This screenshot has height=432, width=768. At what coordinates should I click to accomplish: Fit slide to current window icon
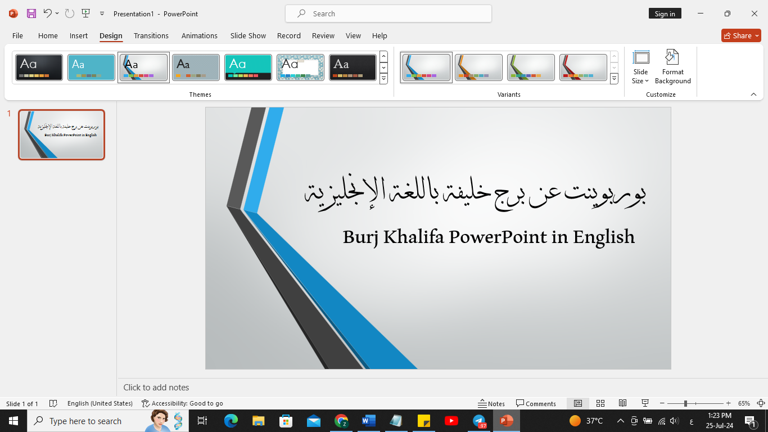761,403
